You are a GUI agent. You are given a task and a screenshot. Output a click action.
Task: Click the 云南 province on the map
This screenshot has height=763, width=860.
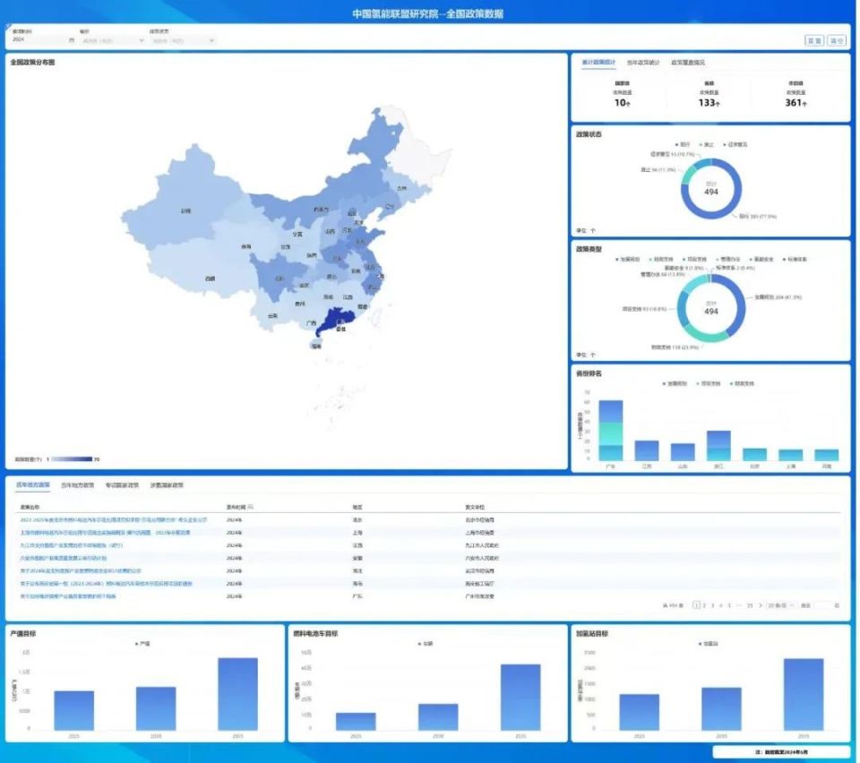click(x=272, y=316)
